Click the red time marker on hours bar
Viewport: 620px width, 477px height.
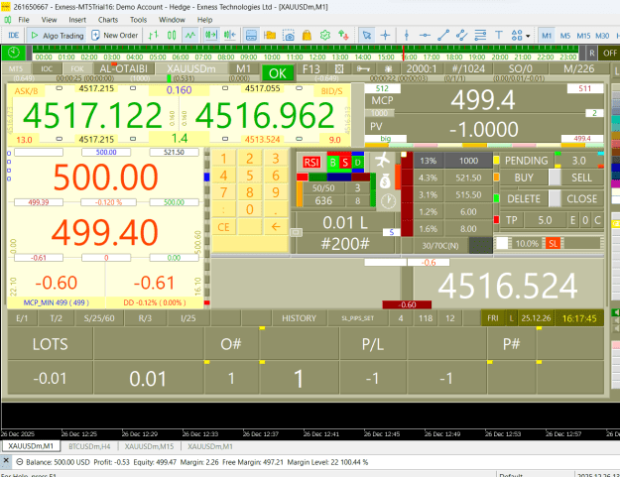point(404,53)
